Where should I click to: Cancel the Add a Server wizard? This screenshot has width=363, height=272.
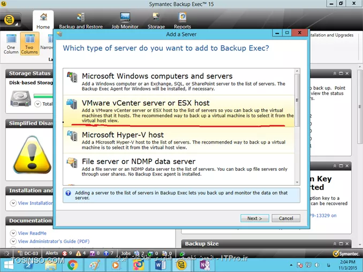point(286,218)
